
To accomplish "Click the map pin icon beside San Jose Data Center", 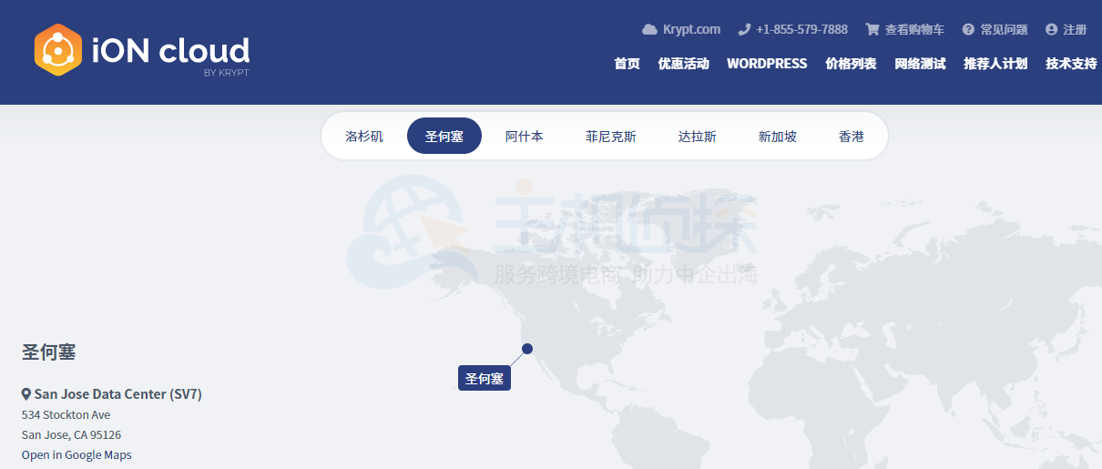I will click(x=26, y=394).
